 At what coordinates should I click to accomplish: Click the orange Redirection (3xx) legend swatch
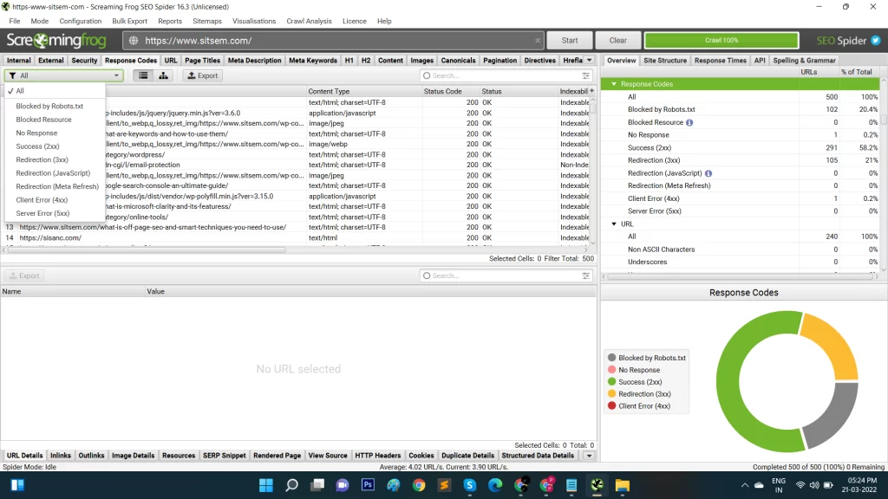(611, 394)
